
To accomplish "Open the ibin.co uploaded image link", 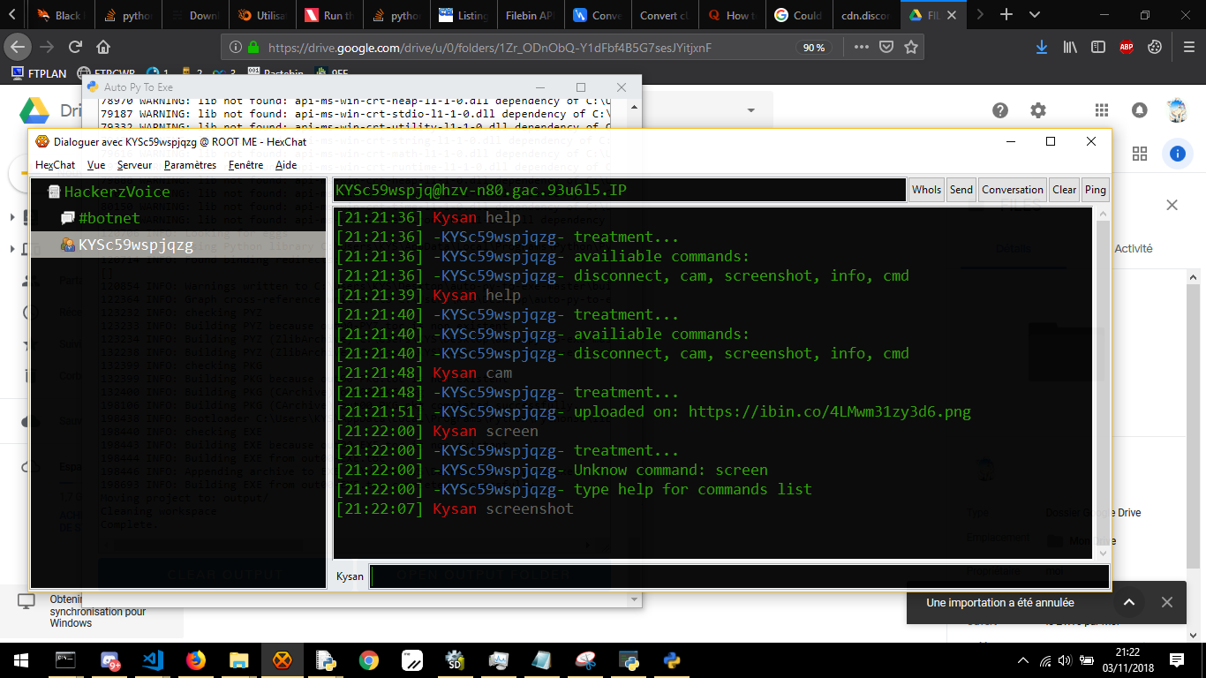I will pos(830,411).
